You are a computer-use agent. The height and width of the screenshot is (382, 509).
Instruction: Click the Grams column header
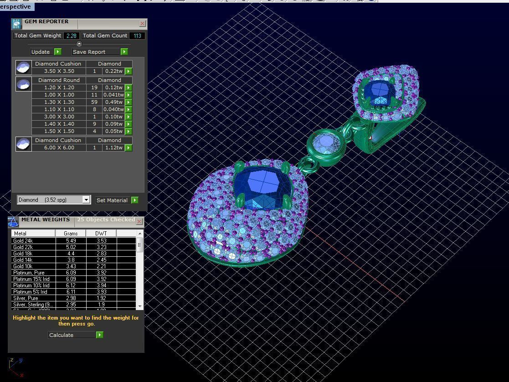[71, 234]
